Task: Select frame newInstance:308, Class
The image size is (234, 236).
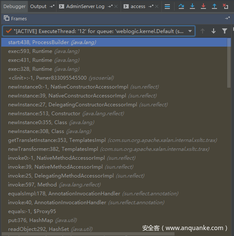Action: [x=114, y=131]
